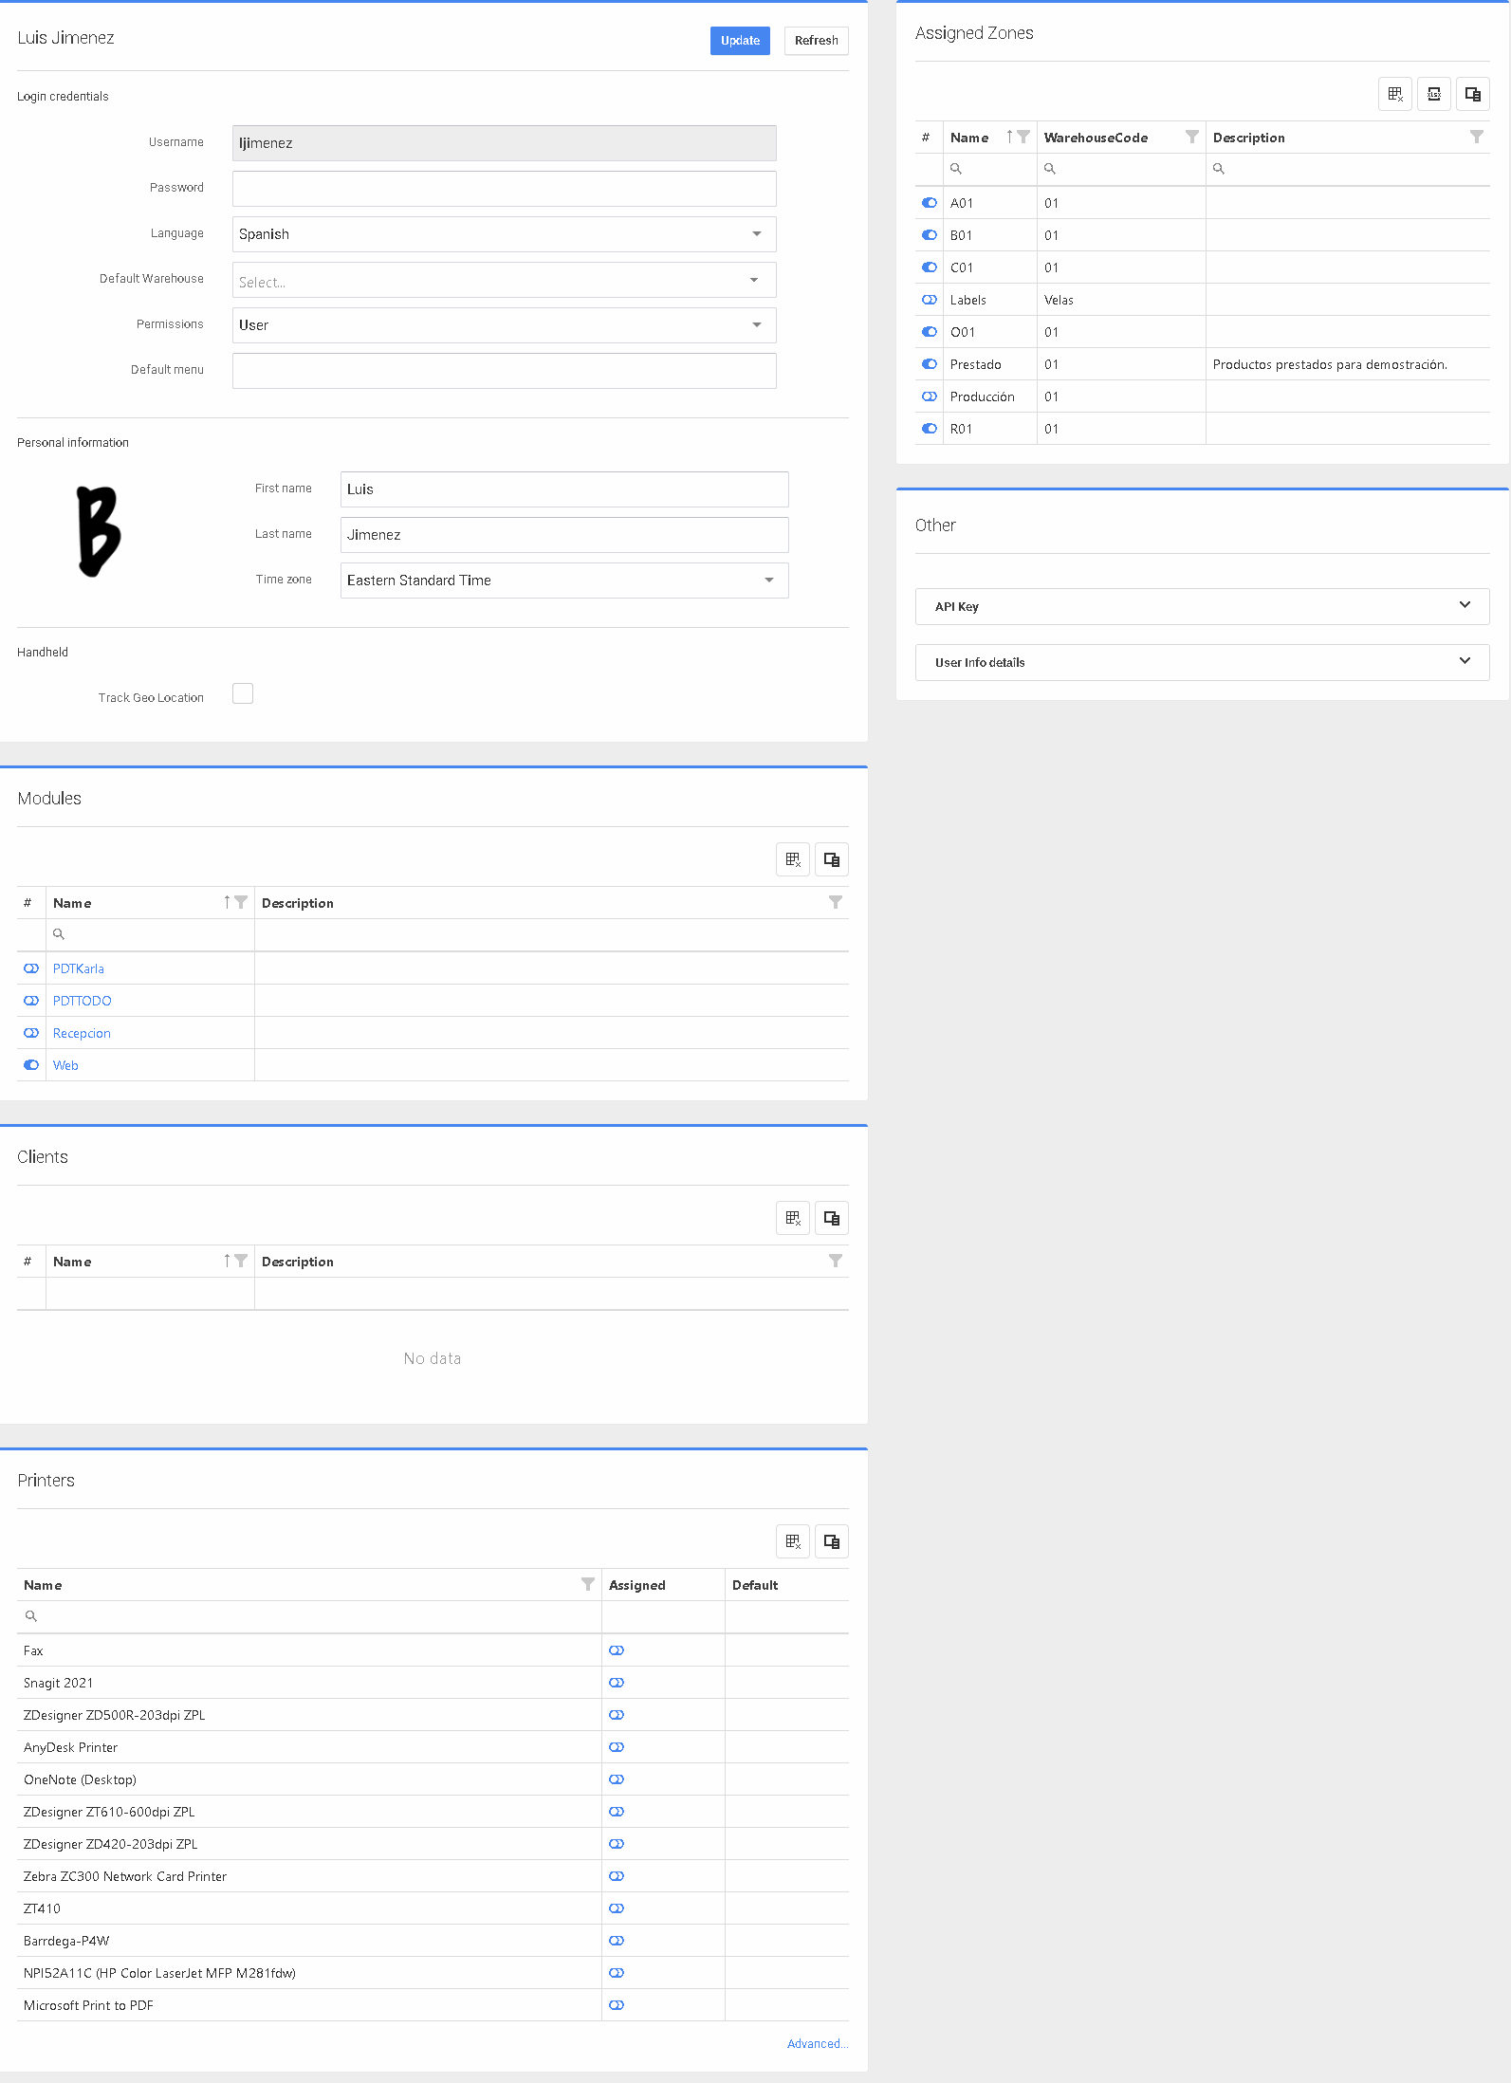Open the Time zone dropdown
The height and width of the screenshot is (2083, 1511).
(563, 581)
